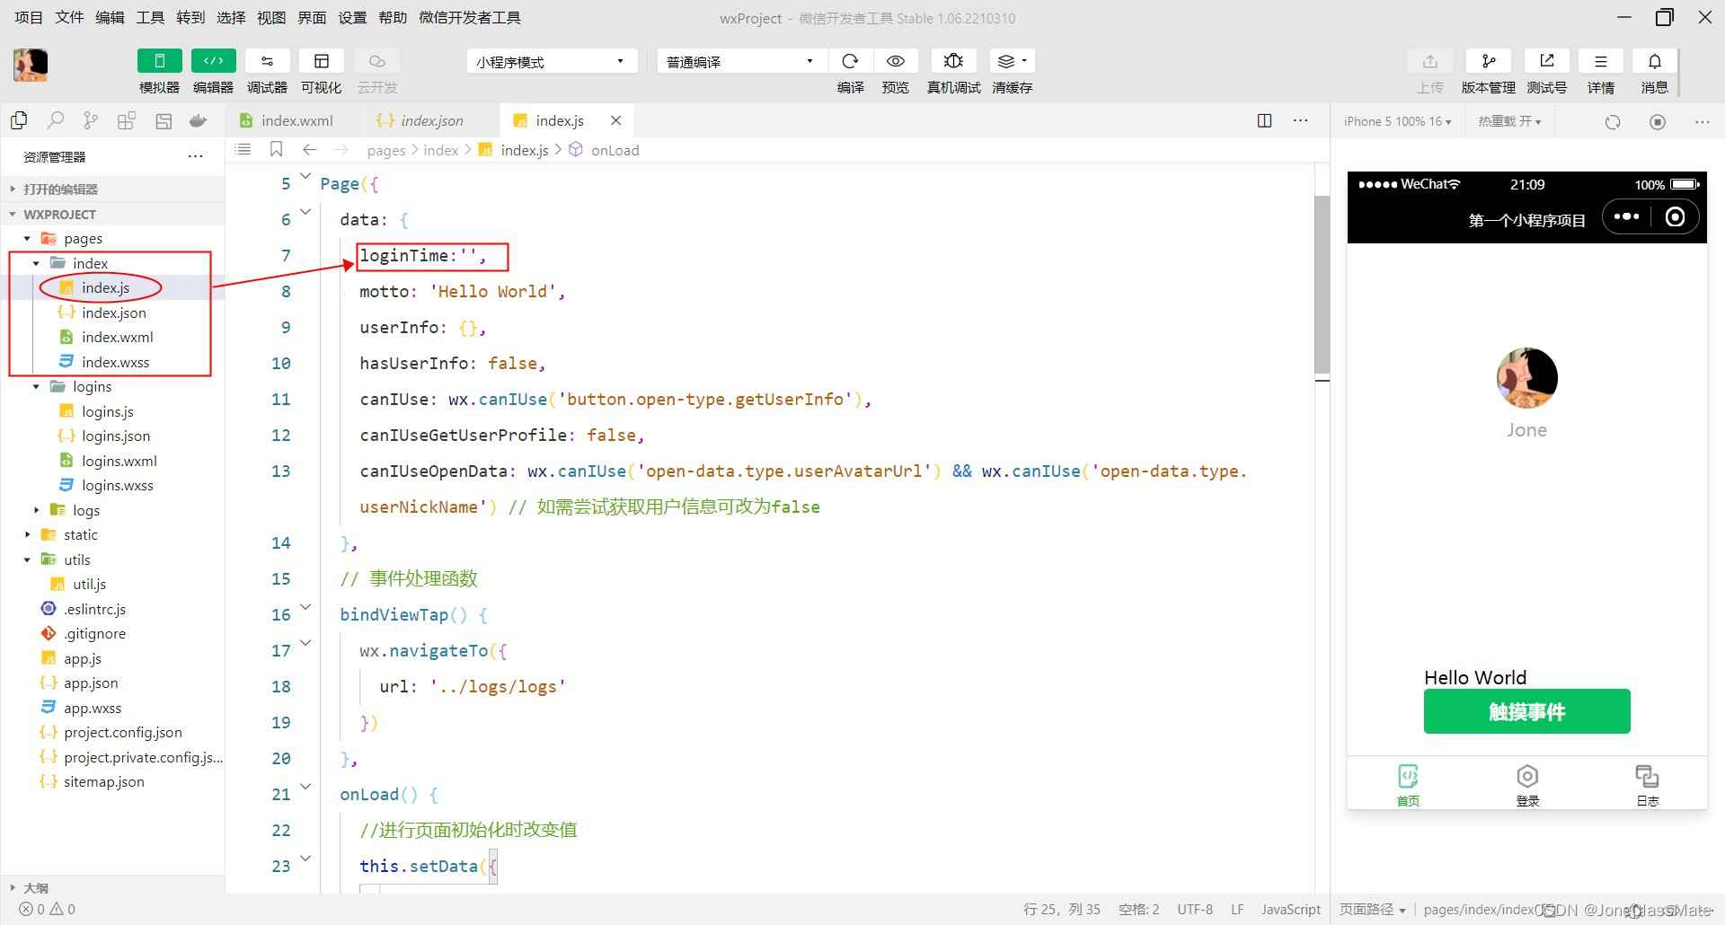1725x925 pixels.
Task: Open the Tools menu in menu bar
Action: tap(150, 17)
